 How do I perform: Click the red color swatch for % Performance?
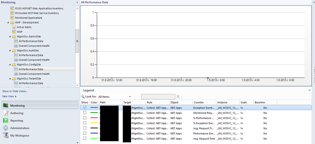point(94,118)
